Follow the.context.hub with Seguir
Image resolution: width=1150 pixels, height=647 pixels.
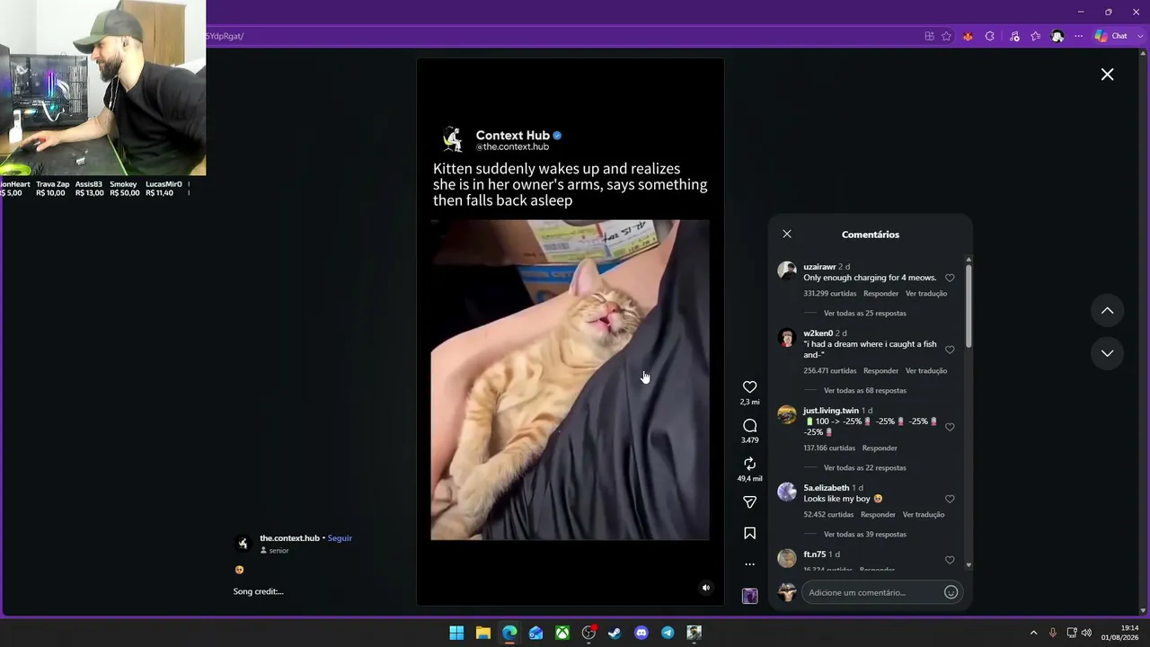tap(340, 538)
